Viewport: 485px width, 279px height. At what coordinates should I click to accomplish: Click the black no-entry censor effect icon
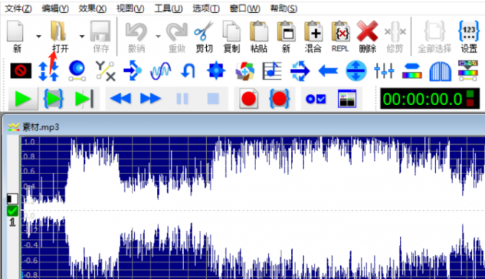point(21,71)
